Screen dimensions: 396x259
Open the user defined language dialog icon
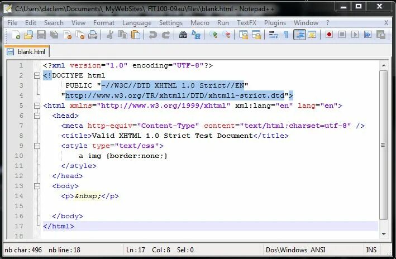312,35
